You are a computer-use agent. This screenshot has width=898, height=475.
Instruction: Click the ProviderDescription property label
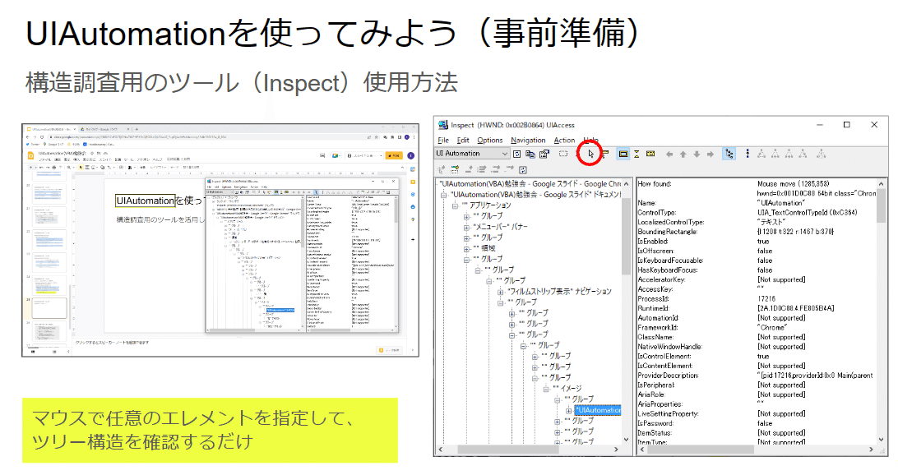[x=669, y=376]
